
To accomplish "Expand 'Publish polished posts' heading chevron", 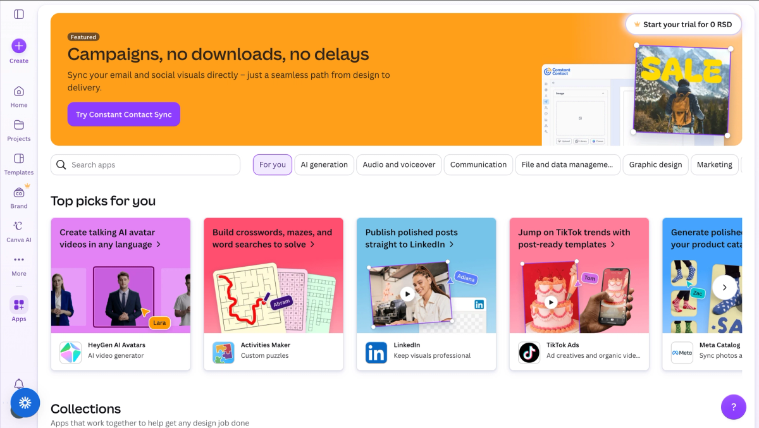I will tap(452, 245).
